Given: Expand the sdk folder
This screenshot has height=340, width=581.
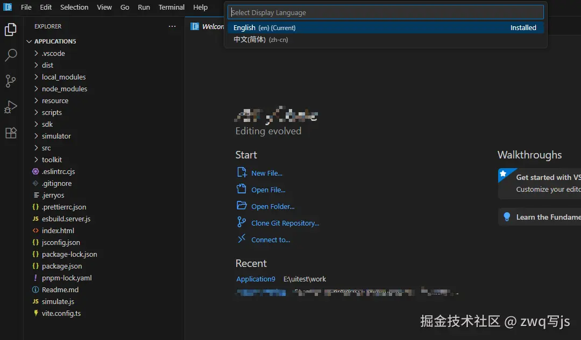Looking at the screenshot, I should tap(36, 124).
